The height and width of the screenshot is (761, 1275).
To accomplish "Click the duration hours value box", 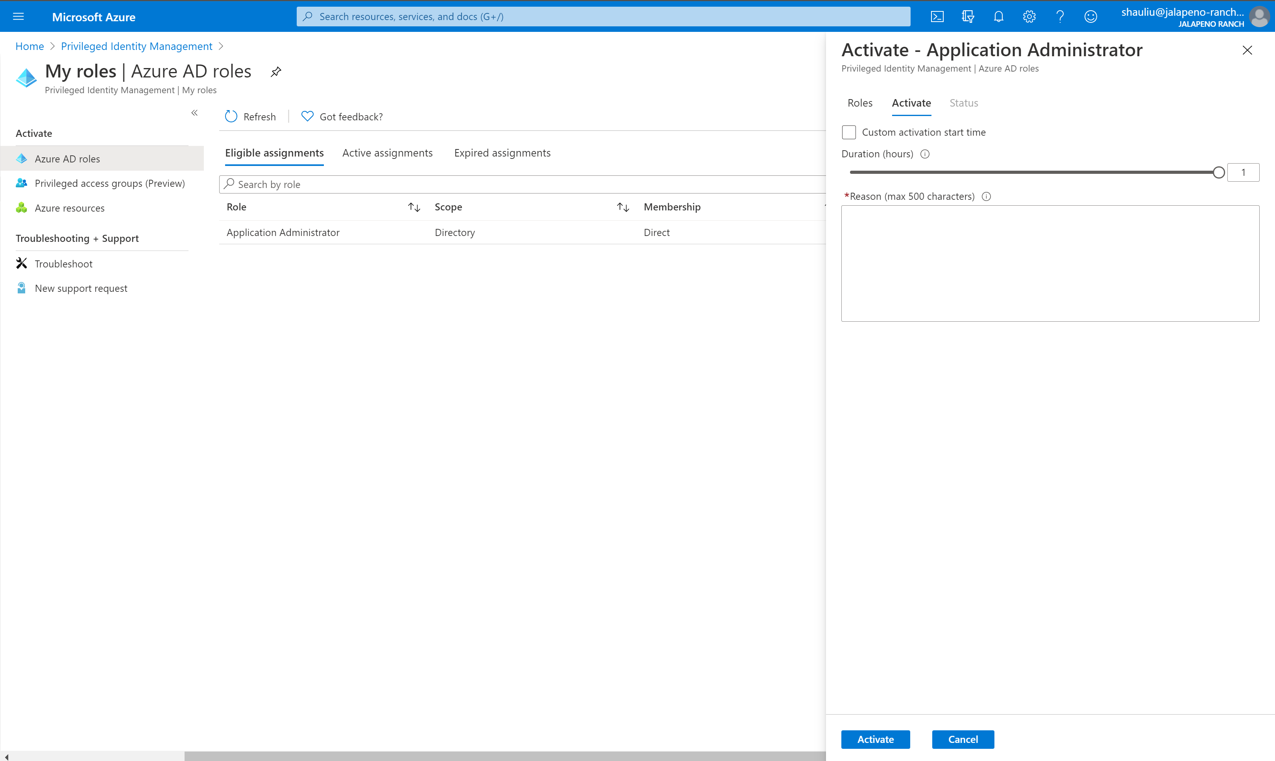I will point(1243,172).
